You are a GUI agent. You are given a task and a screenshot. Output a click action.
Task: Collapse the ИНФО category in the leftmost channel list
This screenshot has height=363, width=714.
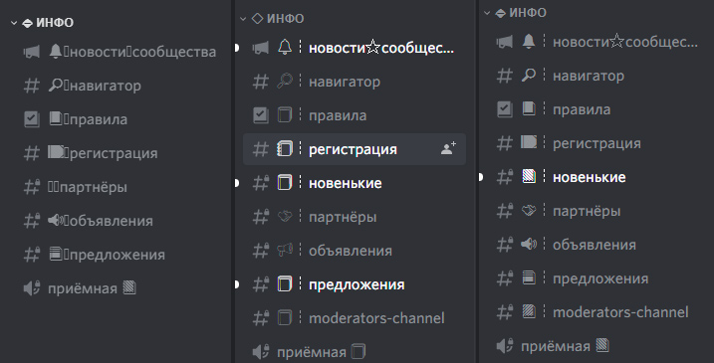click(43, 22)
